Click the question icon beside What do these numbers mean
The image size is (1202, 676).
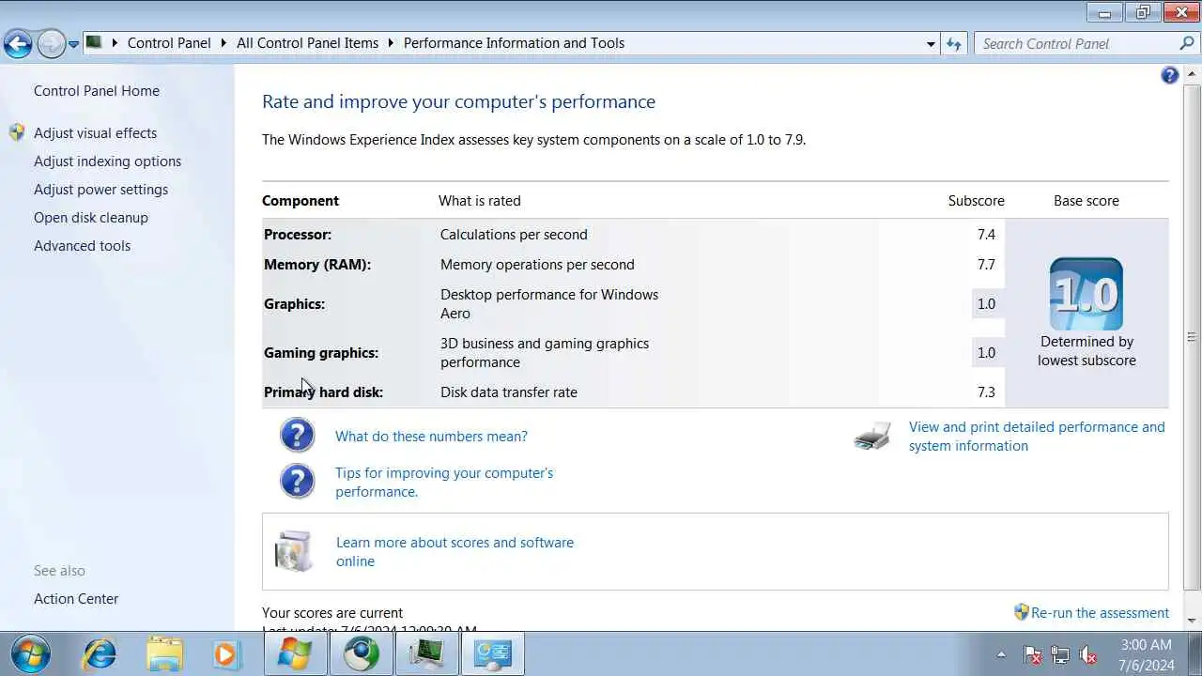[x=298, y=436]
